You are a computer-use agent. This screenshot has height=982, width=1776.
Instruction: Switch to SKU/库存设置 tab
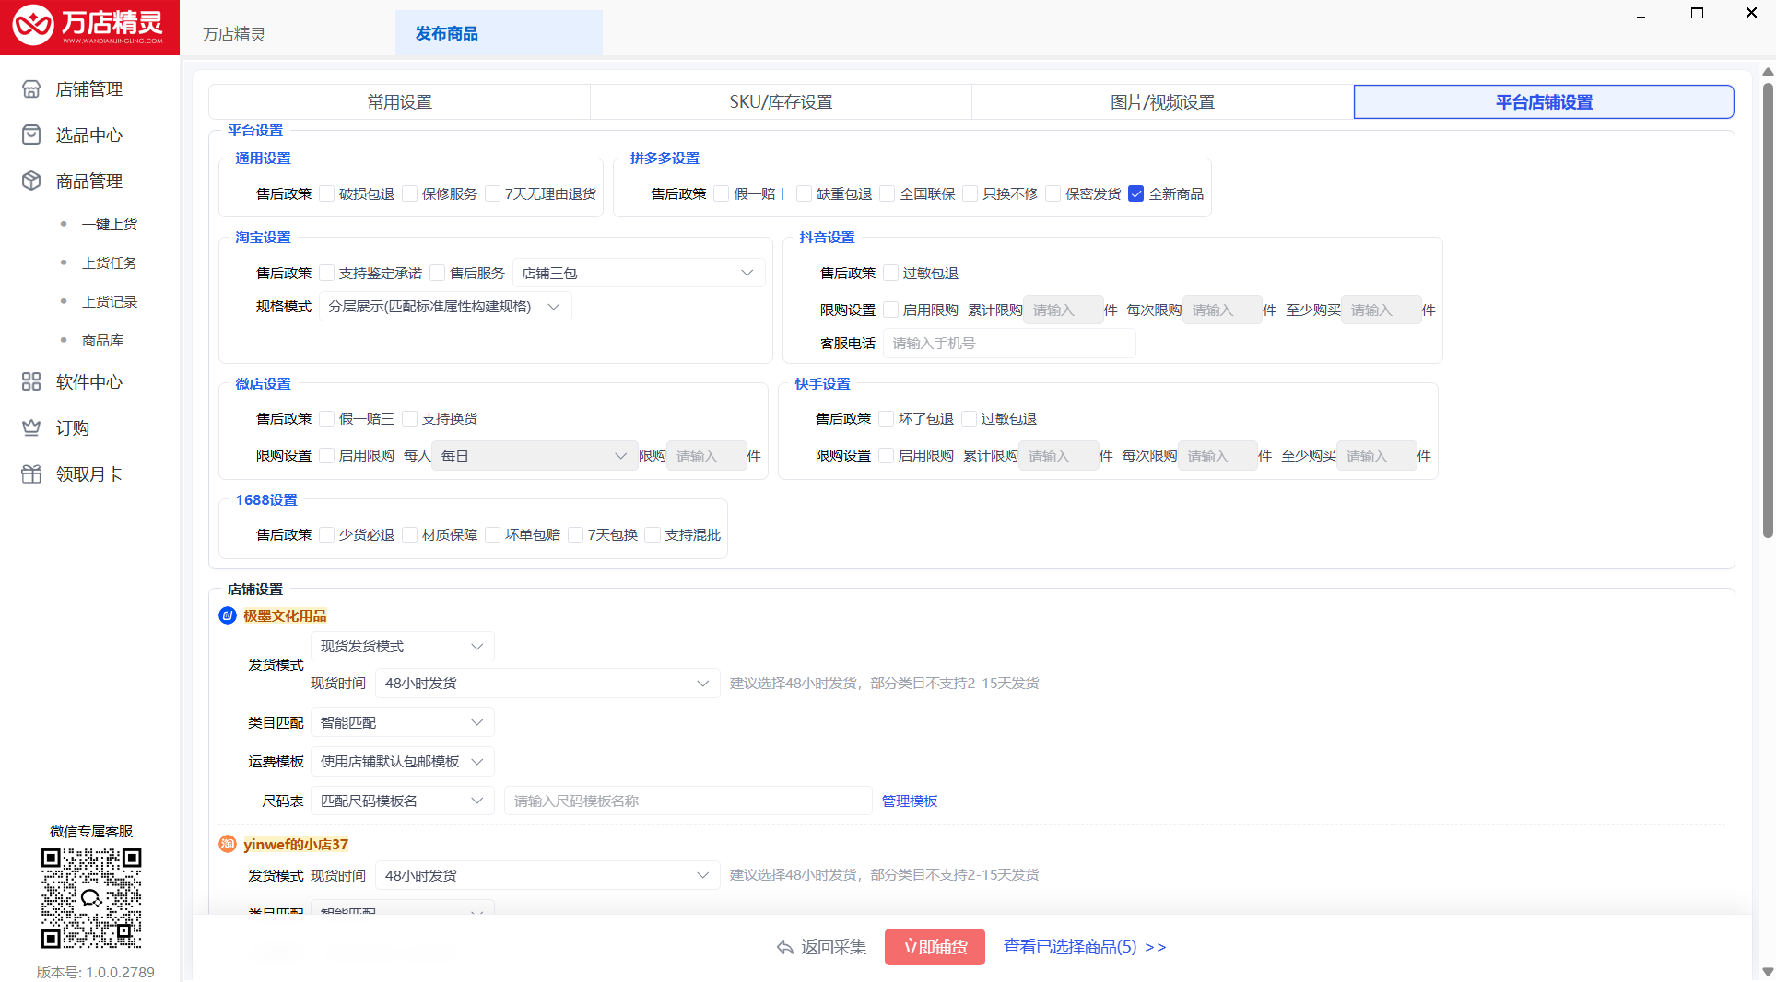(x=781, y=102)
